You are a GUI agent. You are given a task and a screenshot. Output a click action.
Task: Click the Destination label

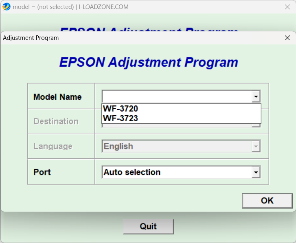pos(56,121)
